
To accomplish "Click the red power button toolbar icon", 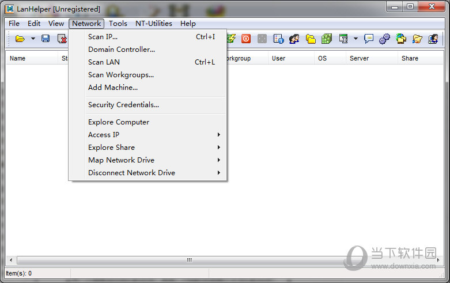I will (246, 39).
